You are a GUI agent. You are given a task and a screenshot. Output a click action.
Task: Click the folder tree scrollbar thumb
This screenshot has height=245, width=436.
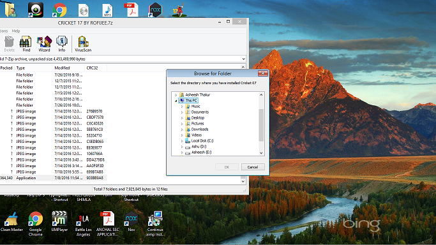point(261,125)
